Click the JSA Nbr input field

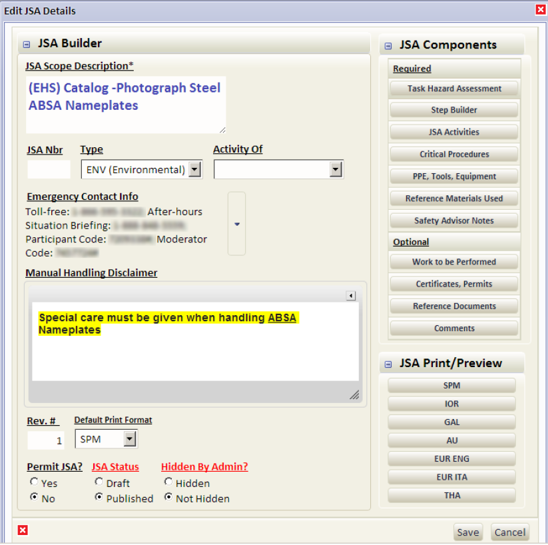[49, 169]
